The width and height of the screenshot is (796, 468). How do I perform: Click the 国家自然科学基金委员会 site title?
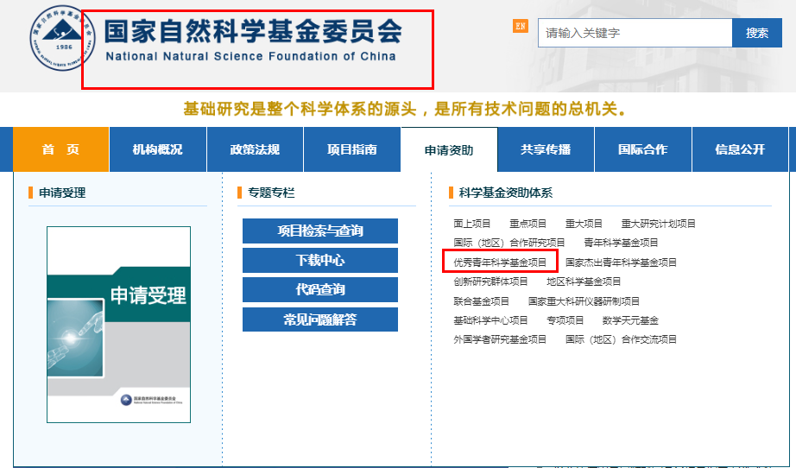coord(253,31)
